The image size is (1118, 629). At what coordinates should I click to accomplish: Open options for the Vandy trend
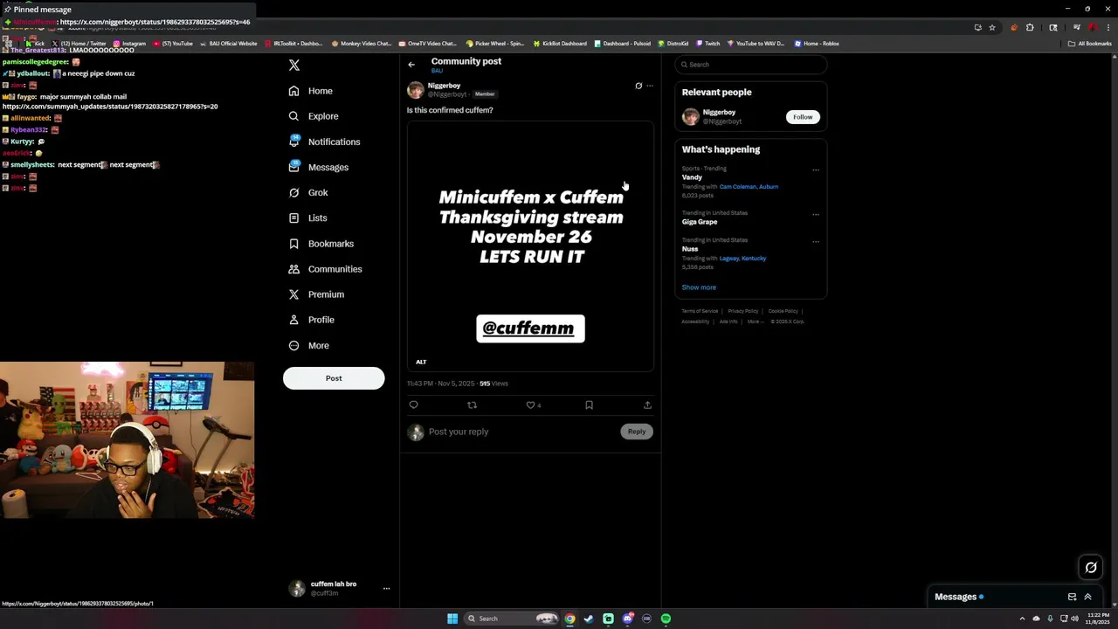pos(816,170)
